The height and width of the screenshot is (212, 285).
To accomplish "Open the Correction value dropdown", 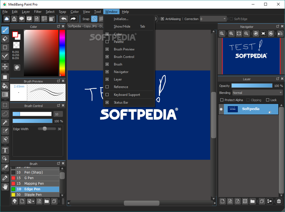I will pyautogui.click(x=213, y=19).
